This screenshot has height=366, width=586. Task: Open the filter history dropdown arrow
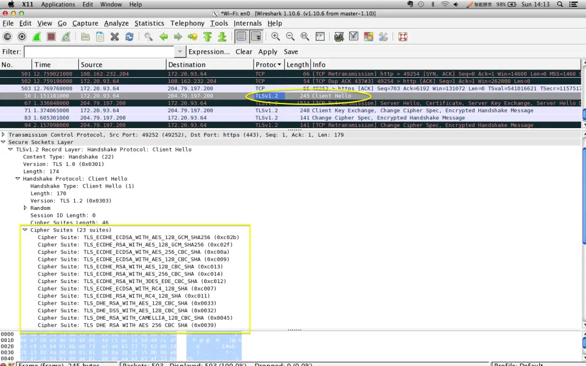(x=180, y=51)
